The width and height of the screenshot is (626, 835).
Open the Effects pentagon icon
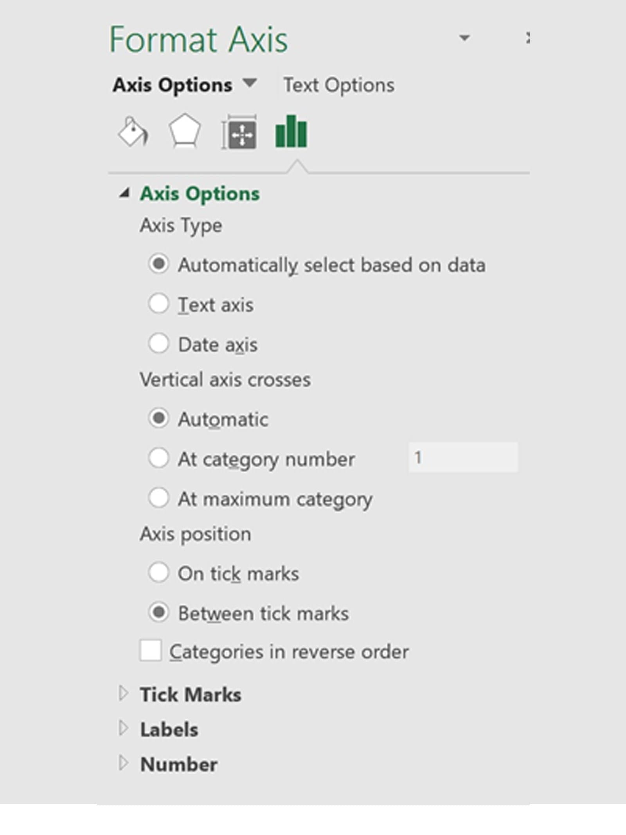point(184,131)
